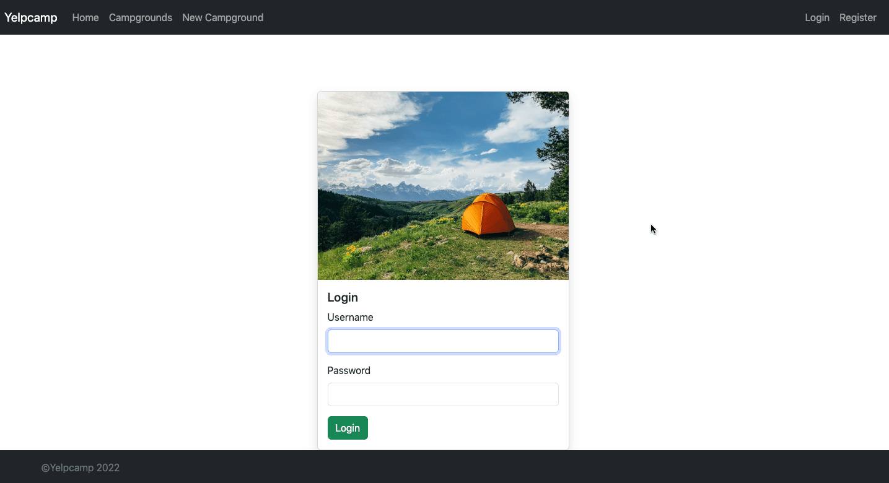Click the orange tent in the photo

[488, 214]
